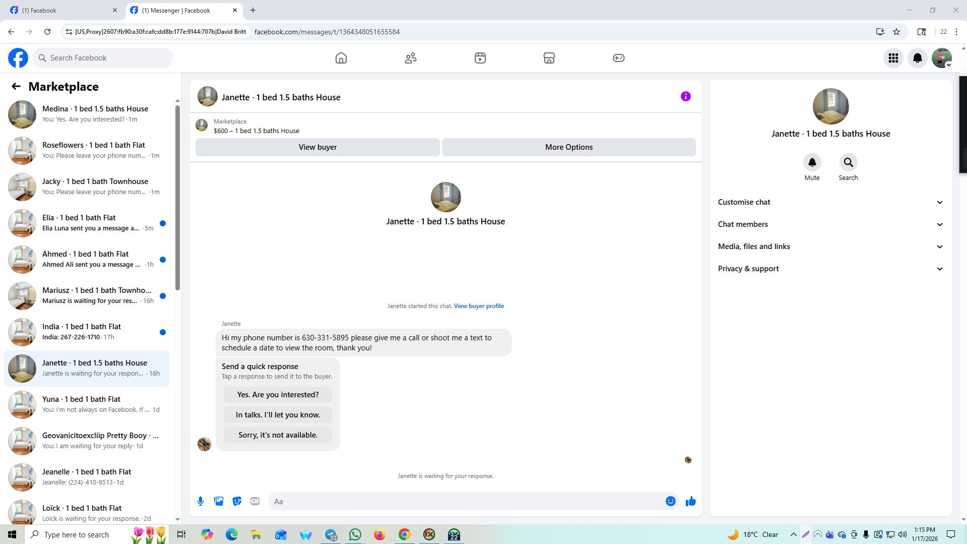Pick a GIF with the GIF icon

tap(255, 501)
